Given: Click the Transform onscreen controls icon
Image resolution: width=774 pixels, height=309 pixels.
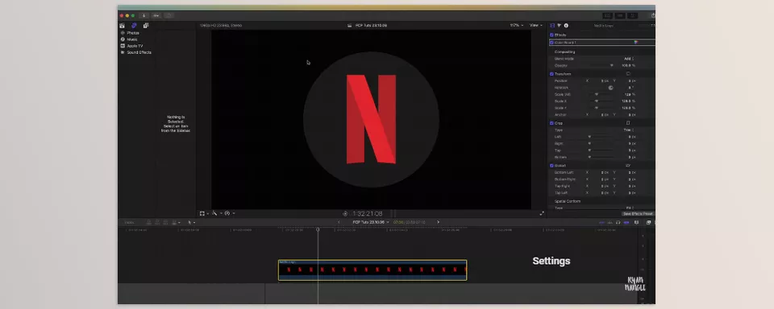Looking at the screenshot, I should point(628,74).
